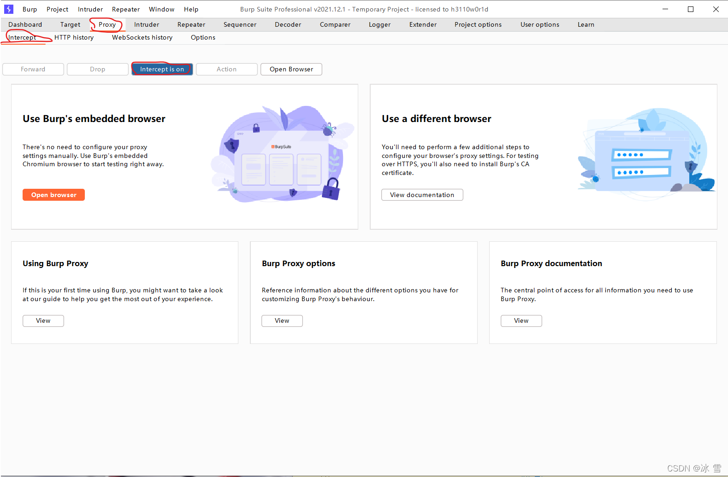Minimize the Burp Suite window

tap(665, 9)
